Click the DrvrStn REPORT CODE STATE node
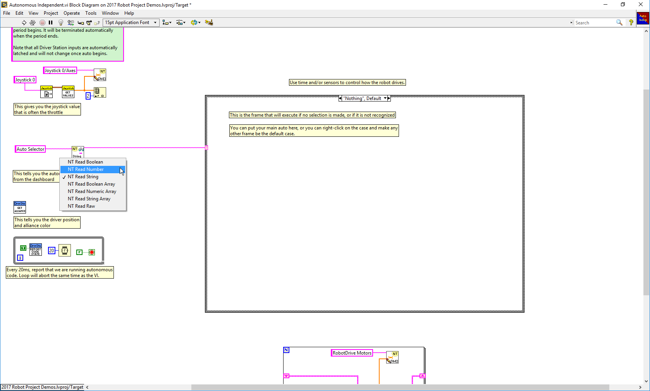Image resolution: width=650 pixels, height=391 pixels. point(36,250)
